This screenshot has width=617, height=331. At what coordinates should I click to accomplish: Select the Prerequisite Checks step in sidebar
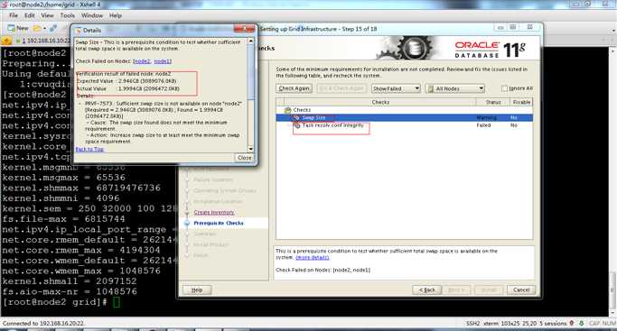(219, 223)
